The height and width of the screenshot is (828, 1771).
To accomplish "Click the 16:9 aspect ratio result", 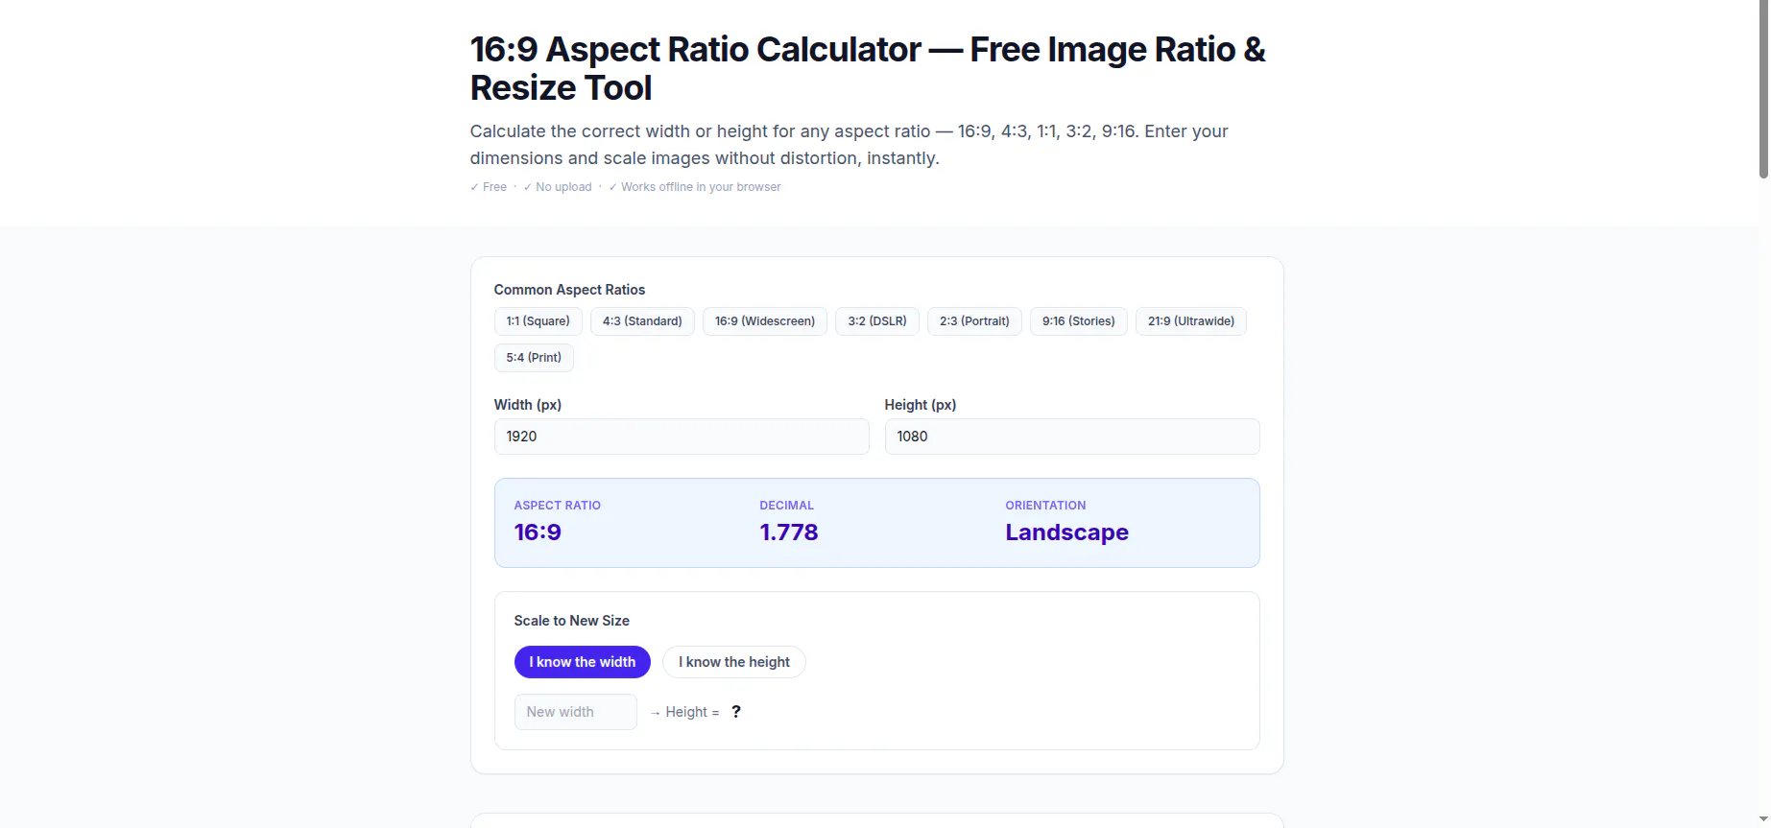I will [x=538, y=532].
